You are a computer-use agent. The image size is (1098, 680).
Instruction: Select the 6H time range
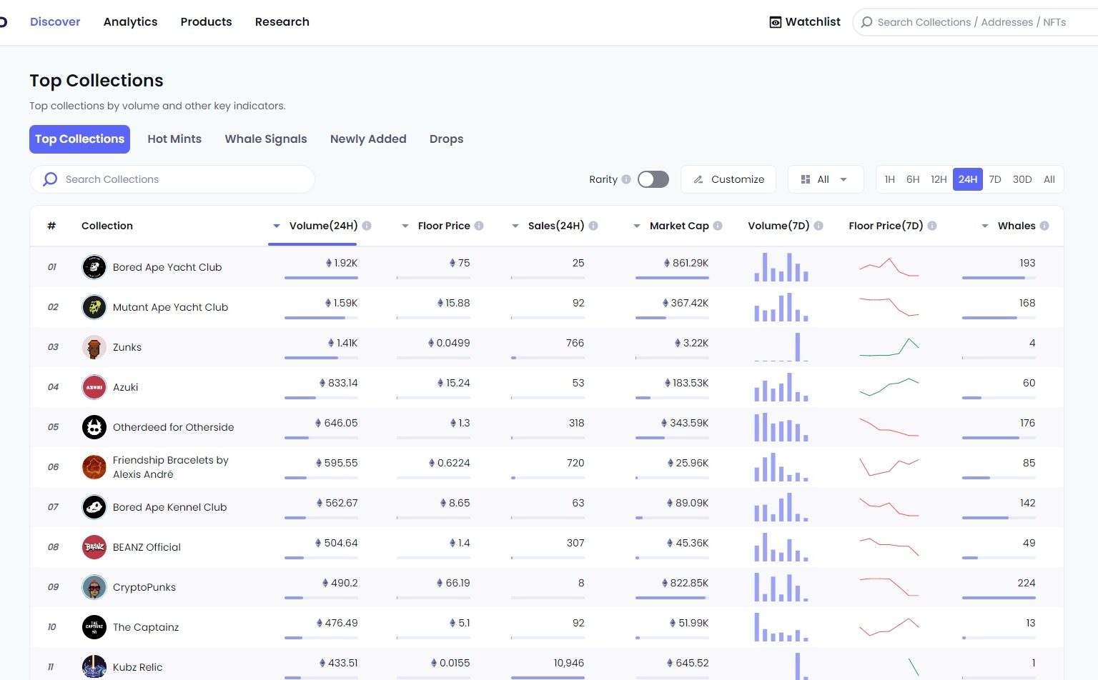tap(913, 179)
